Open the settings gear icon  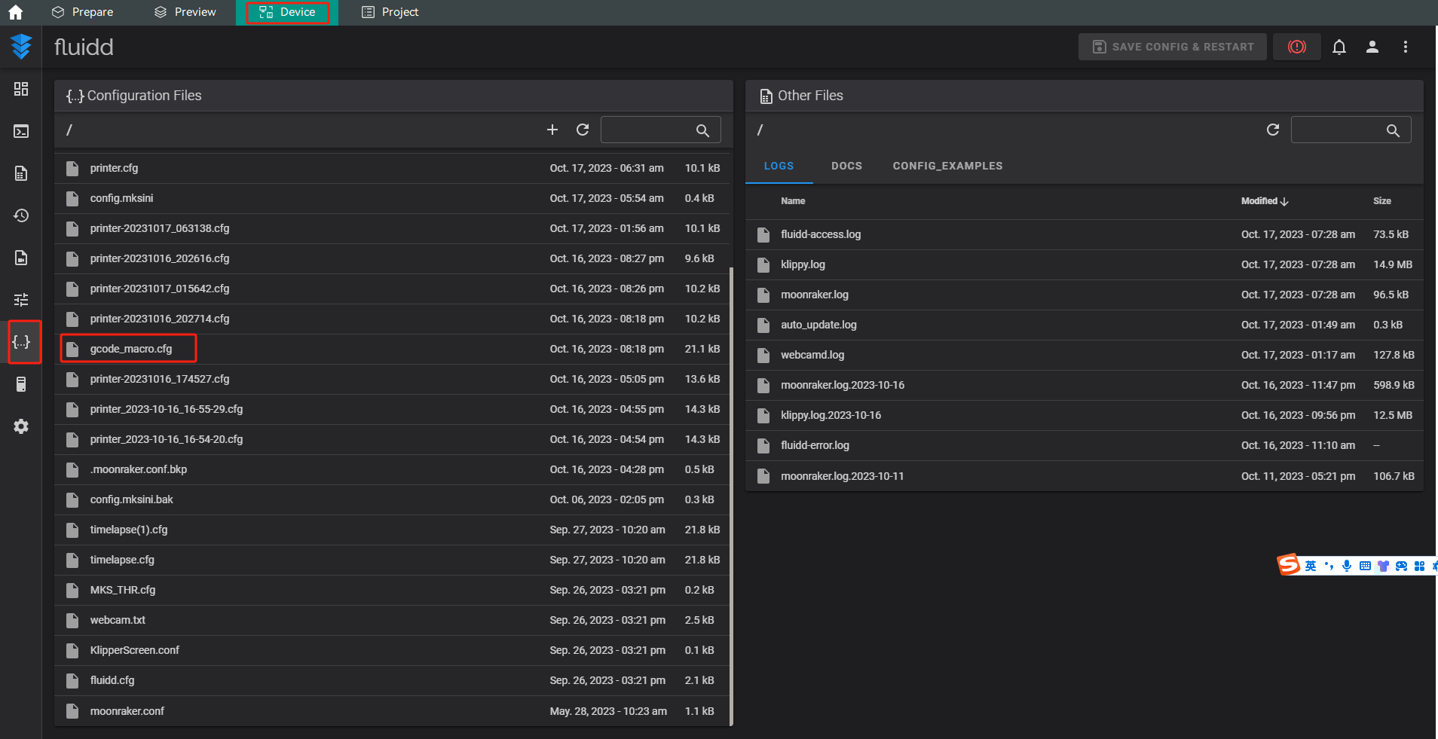click(21, 426)
